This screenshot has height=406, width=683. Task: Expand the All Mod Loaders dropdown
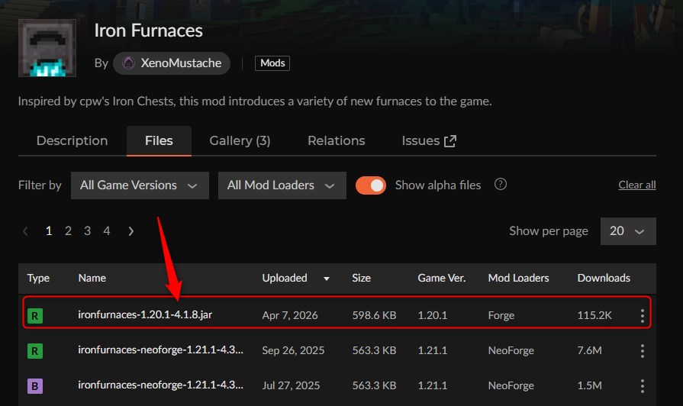click(x=282, y=185)
